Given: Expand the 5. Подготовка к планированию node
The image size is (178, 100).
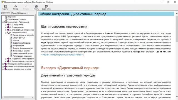Looking at the screenshot, I should [6, 59].
